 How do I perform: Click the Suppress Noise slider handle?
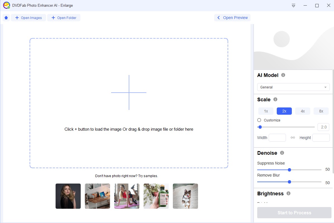click(x=289, y=170)
